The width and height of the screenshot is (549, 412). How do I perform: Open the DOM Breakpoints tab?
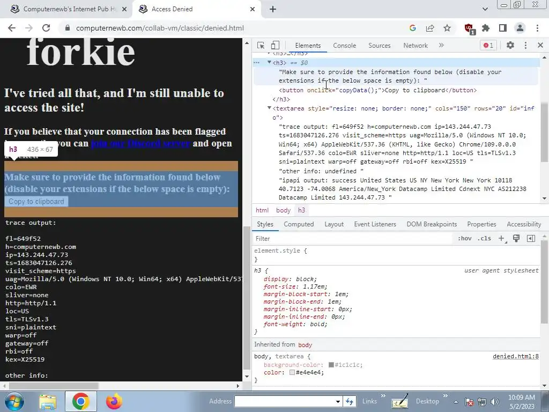[x=432, y=224]
